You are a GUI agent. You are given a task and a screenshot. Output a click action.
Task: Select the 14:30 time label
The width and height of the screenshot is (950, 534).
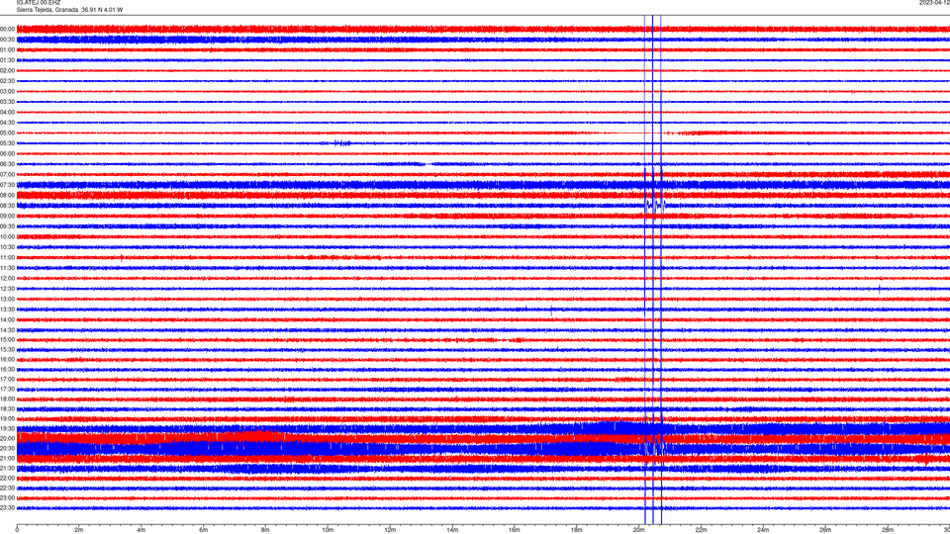click(7, 330)
